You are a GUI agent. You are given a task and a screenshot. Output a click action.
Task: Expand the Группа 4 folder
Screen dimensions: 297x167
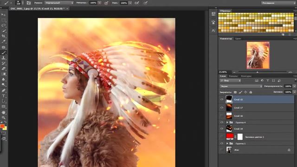point(227,122)
